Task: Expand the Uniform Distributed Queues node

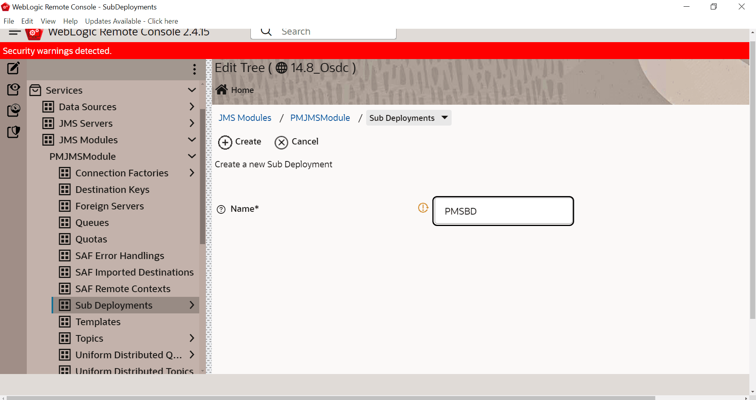Action: (x=192, y=355)
